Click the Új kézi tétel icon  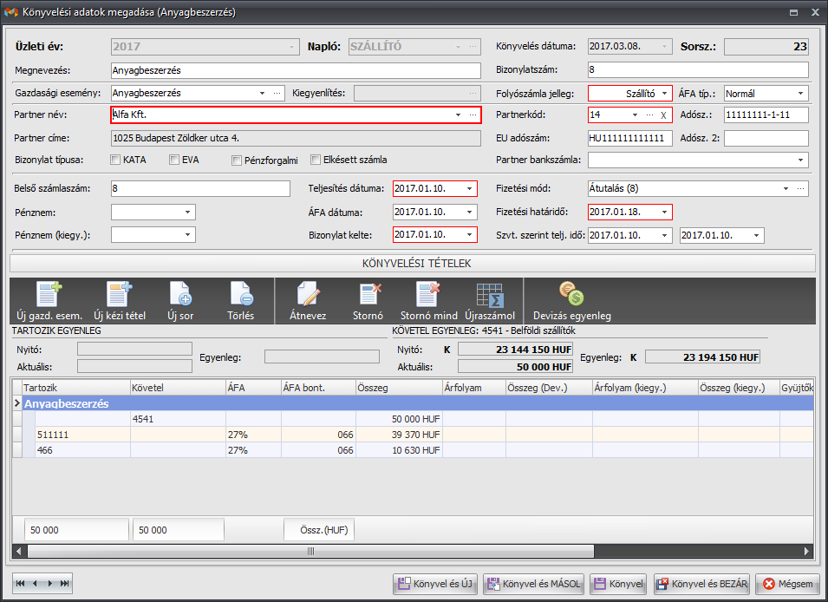tap(118, 294)
